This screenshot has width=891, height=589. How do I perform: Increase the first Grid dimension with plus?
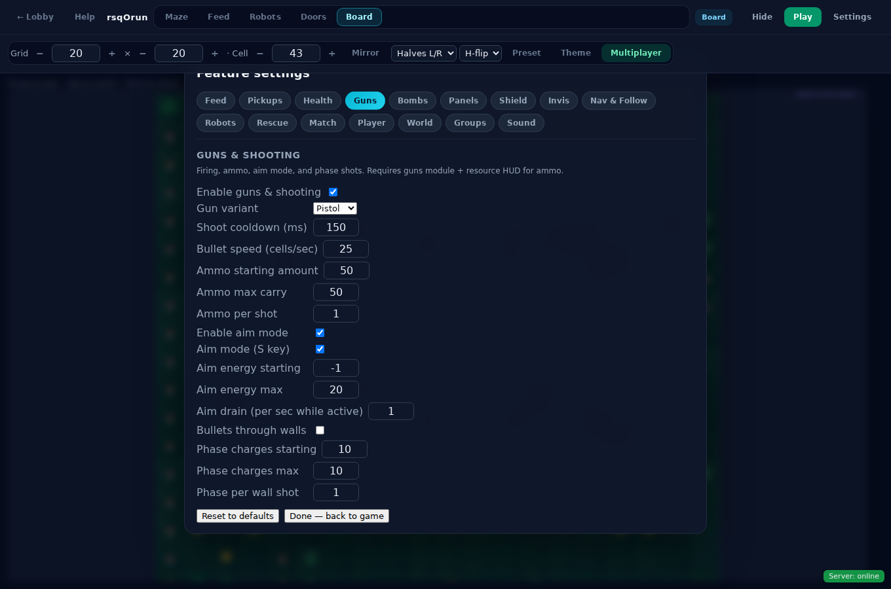point(112,54)
